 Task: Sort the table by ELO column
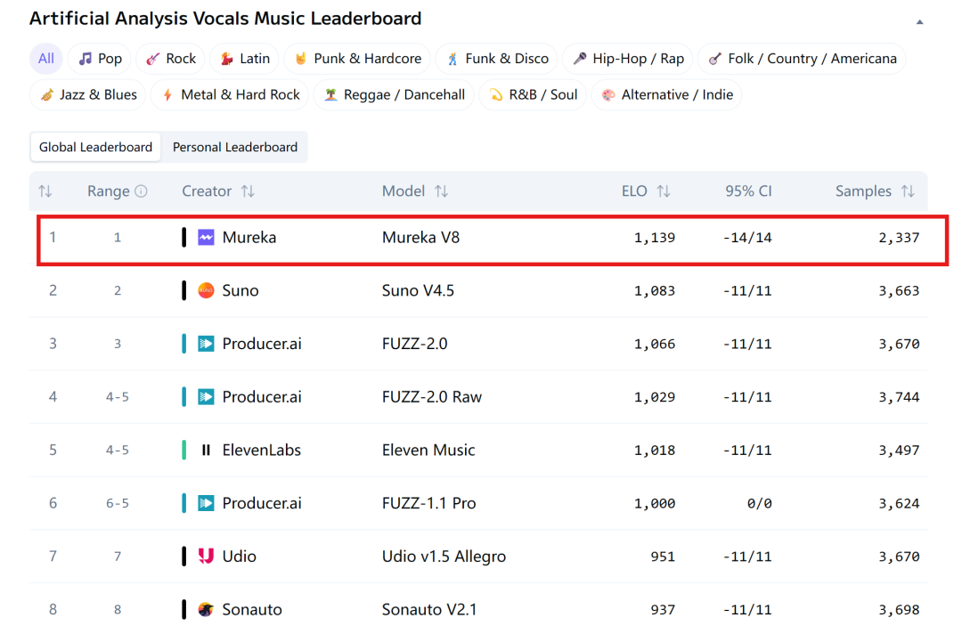point(664,191)
